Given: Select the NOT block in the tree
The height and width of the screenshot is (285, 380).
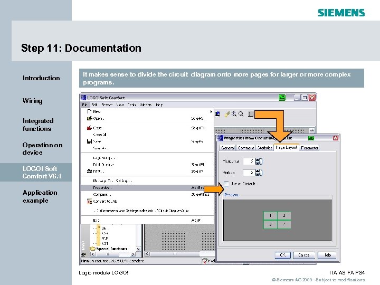Looking at the screenshot, I should click(x=105, y=243).
